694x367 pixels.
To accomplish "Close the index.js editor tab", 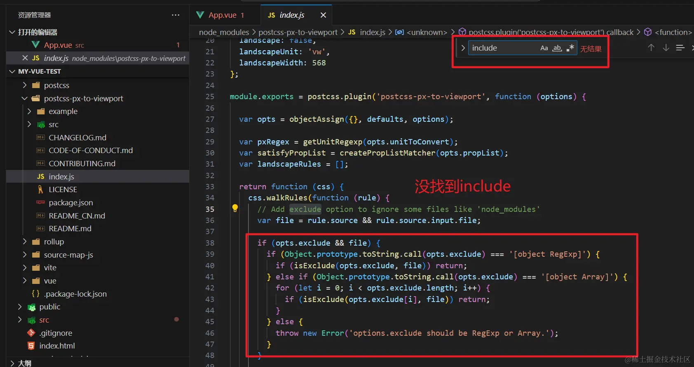I will point(324,15).
